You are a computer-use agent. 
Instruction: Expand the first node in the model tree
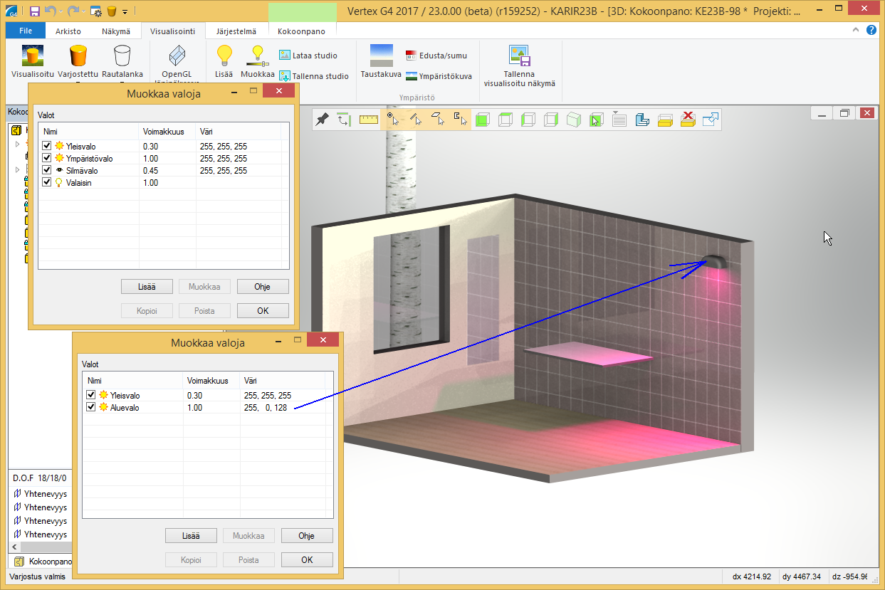pyautogui.click(x=18, y=144)
